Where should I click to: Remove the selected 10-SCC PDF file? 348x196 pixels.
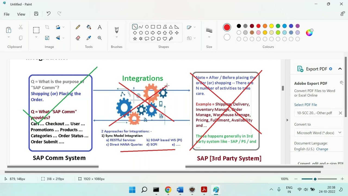340,113
